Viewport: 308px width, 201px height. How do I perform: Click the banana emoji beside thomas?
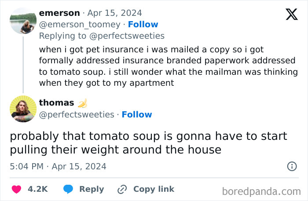tap(82, 103)
